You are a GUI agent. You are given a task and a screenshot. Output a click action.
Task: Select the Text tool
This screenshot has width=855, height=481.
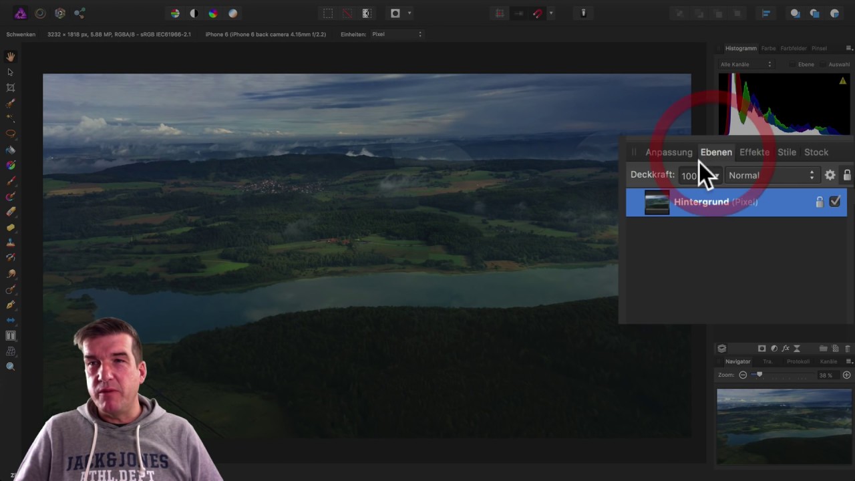(x=11, y=335)
